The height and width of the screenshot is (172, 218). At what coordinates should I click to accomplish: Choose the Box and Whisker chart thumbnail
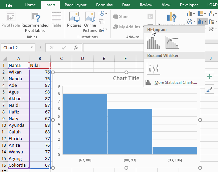pyautogui.click(x=154, y=69)
